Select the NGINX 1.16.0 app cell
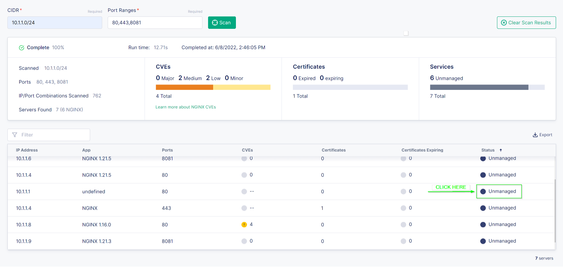 [x=97, y=224]
